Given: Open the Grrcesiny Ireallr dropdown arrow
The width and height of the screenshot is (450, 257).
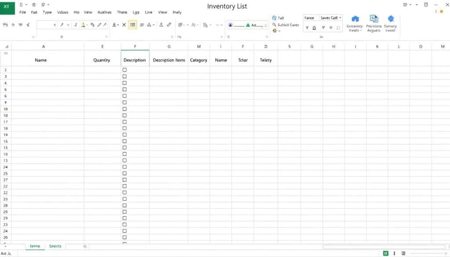Looking at the screenshot, I should [361, 30].
